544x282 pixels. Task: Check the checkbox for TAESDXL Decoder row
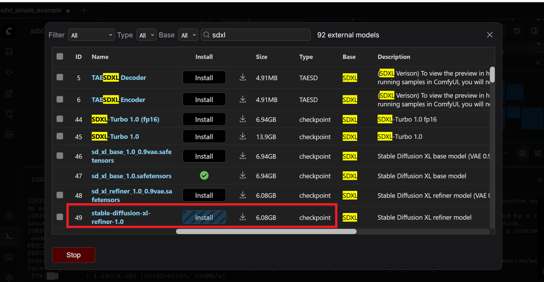point(60,77)
